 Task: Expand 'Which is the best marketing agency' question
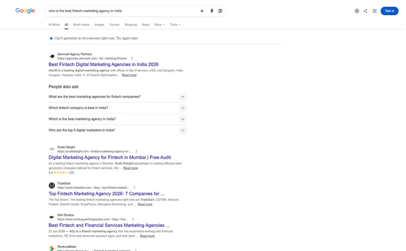click(117, 119)
